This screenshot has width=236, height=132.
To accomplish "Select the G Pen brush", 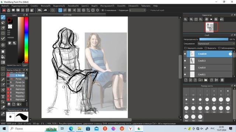I will click(x=15, y=75).
